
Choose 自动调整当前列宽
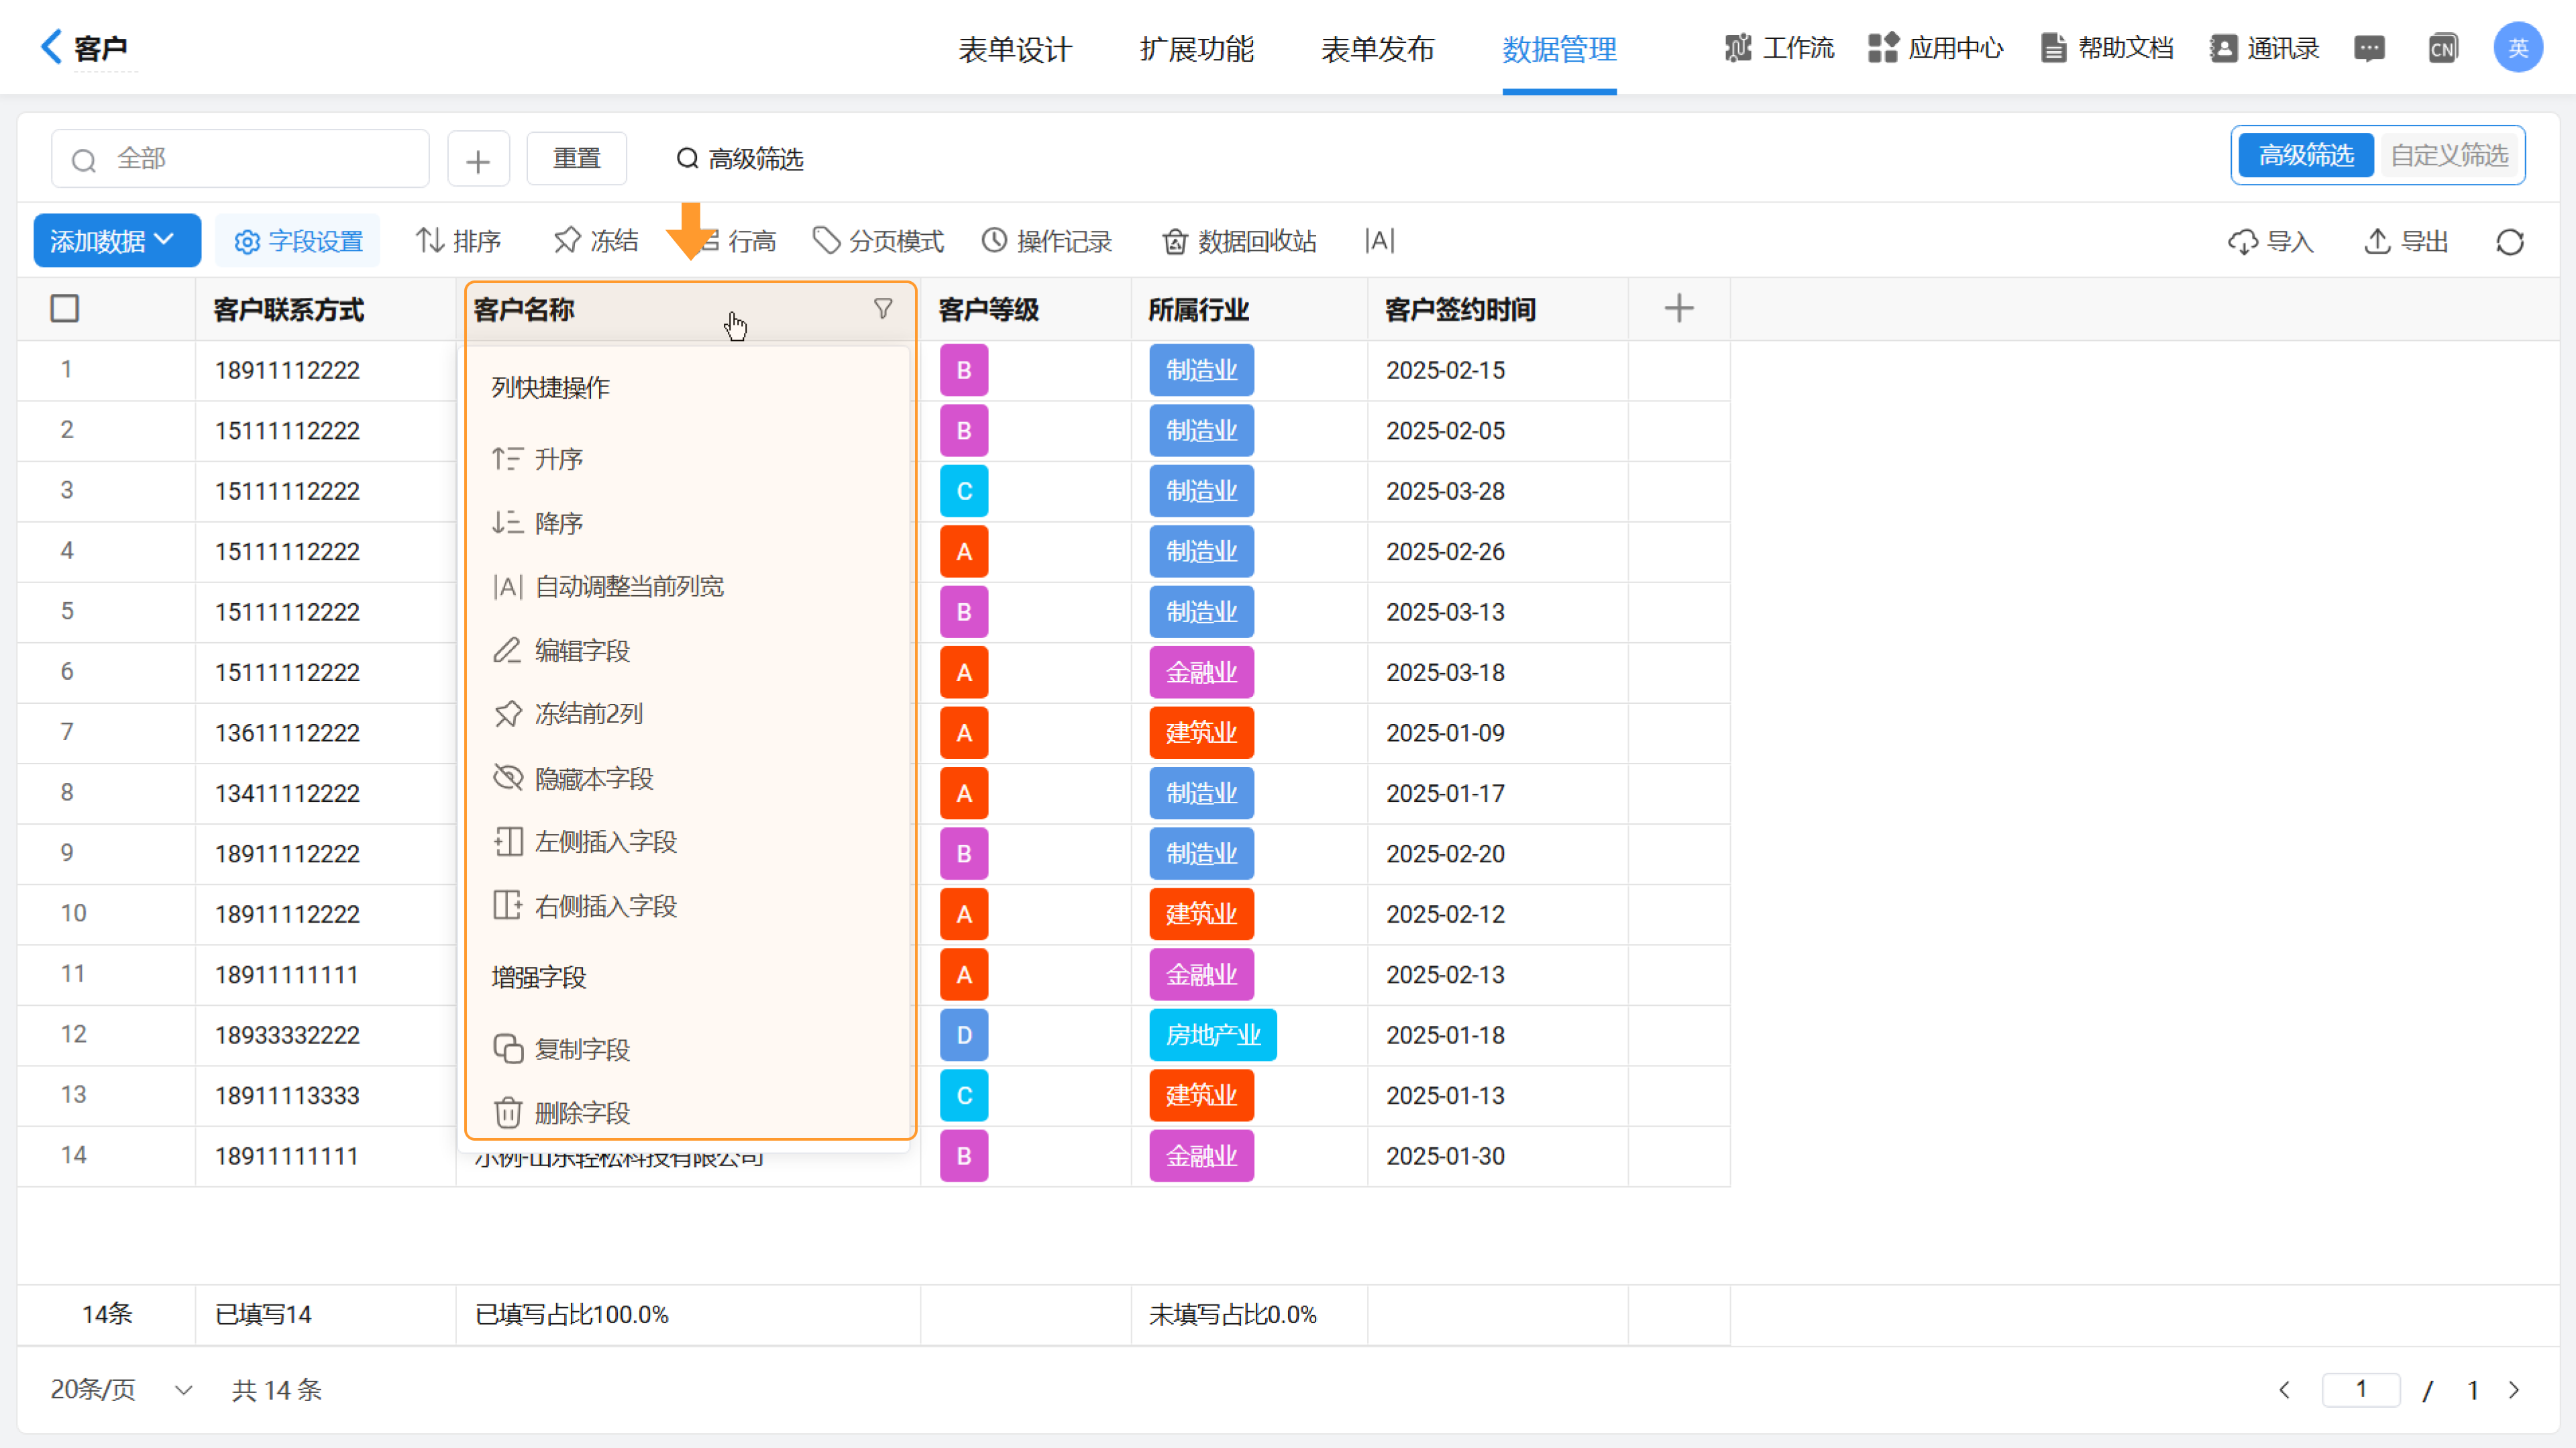coord(608,586)
